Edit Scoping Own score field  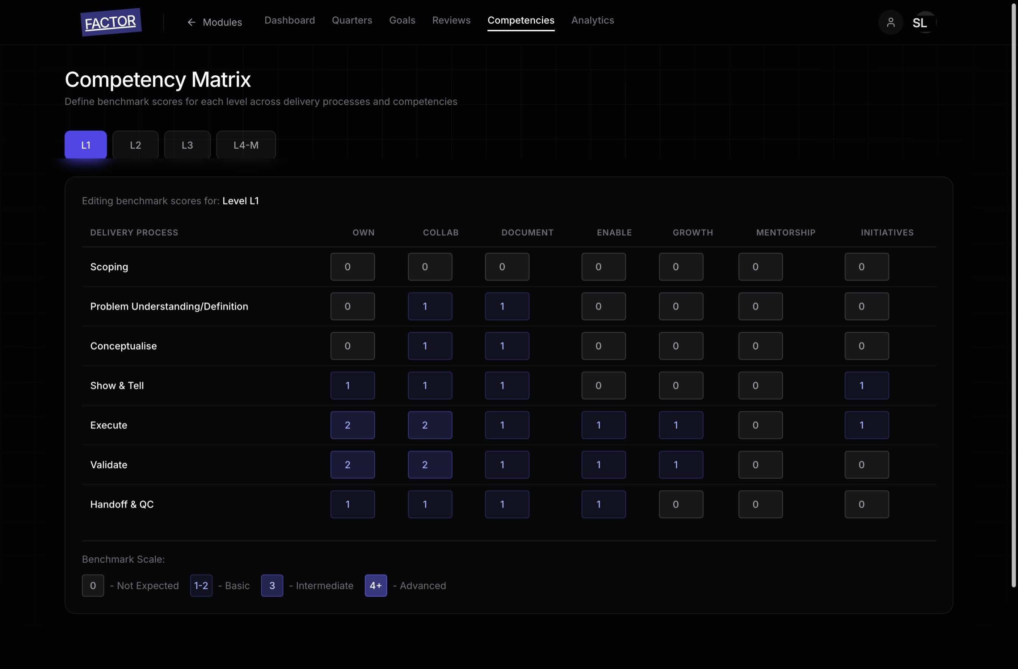(x=352, y=266)
